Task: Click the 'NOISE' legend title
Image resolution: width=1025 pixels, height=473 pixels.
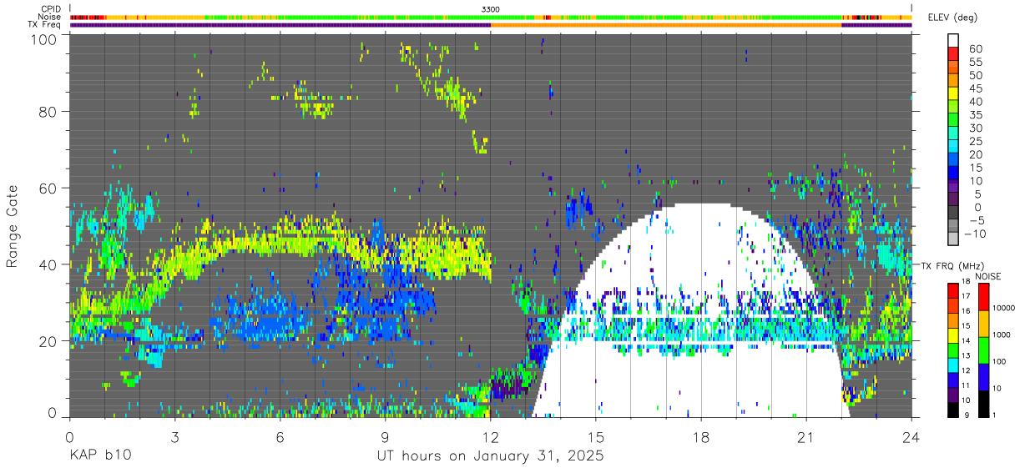Action: pyautogui.click(x=988, y=276)
